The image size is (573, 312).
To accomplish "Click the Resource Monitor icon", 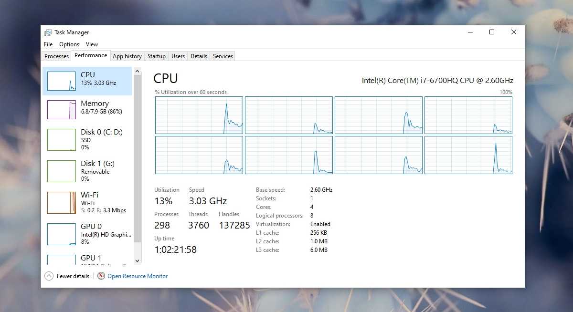I will pyautogui.click(x=101, y=276).
